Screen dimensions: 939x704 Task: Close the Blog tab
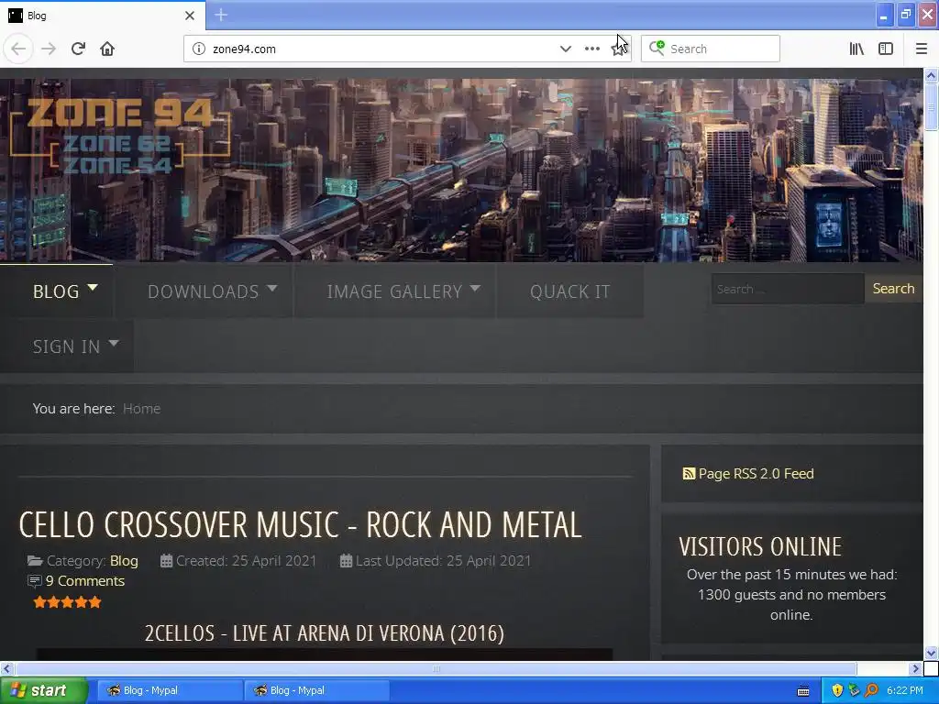point(190,16)
